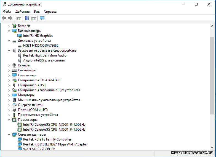
Task: Select Мыши и иные указывающие устройства label
Action: [x=49, y=100]
